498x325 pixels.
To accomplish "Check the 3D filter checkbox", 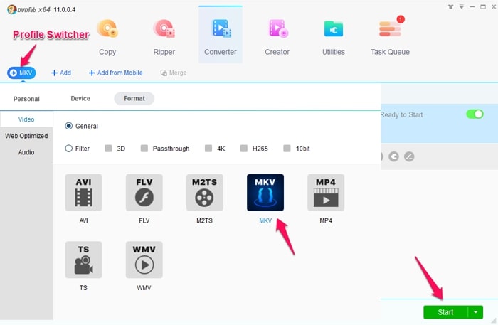I will pyautogui.click(x=108, y=148).
